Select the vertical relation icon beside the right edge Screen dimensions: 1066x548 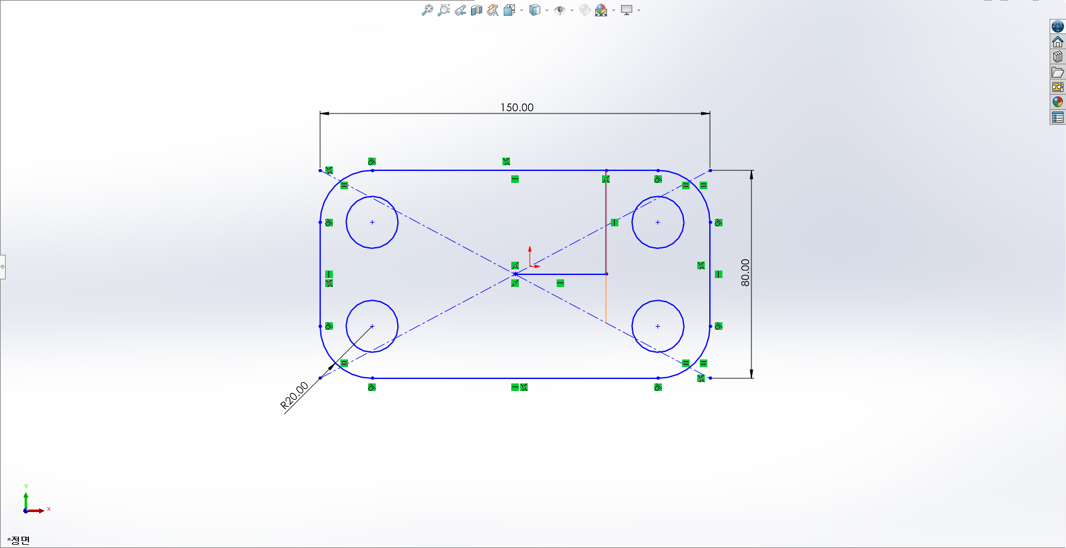pyautogui.click(x=719, y=274)
